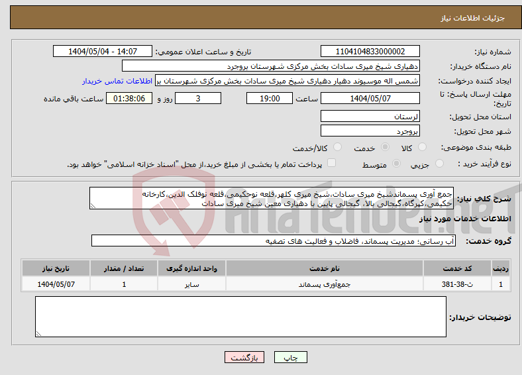The height and width of the screenshot is (375, 522).
Task: Select the جزیی purchase type radio
Action: point(439,164)
